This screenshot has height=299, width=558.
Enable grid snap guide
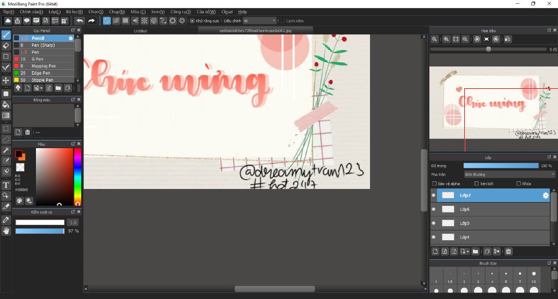pos(125,21)
